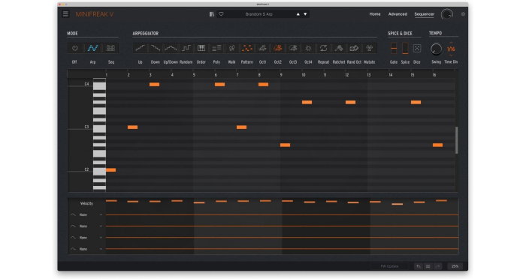Image resolution: width=526 pixels, height=279 pixels.
Task: Select the Order arpeggiator mode
Action: coord(201,48)
